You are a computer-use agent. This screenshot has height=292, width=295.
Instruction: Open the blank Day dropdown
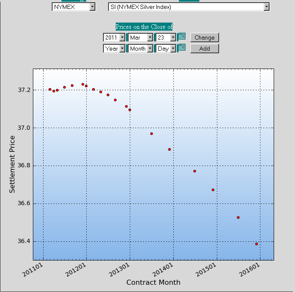[x=166, y=49]
